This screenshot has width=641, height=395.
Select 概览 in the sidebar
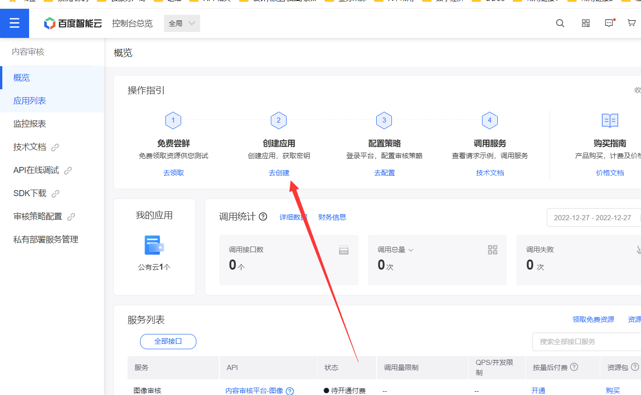click(52, 78)
